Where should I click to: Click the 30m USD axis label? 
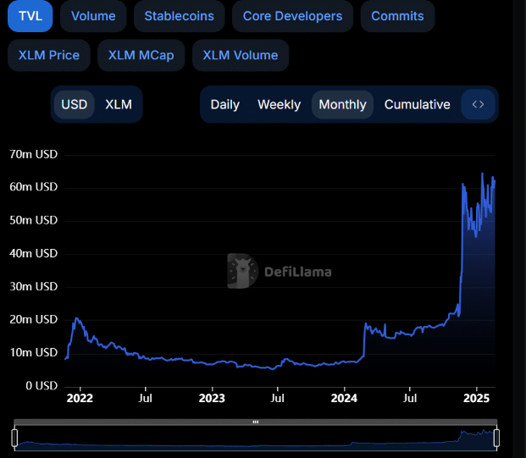coord(34,287)
